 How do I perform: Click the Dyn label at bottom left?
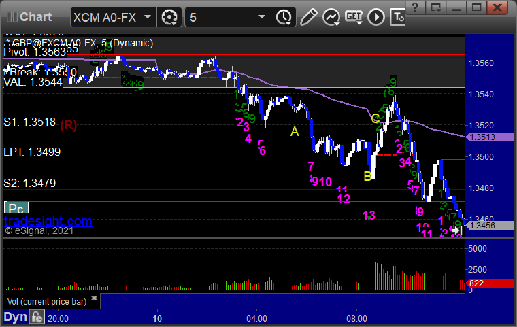click(15, 317)
